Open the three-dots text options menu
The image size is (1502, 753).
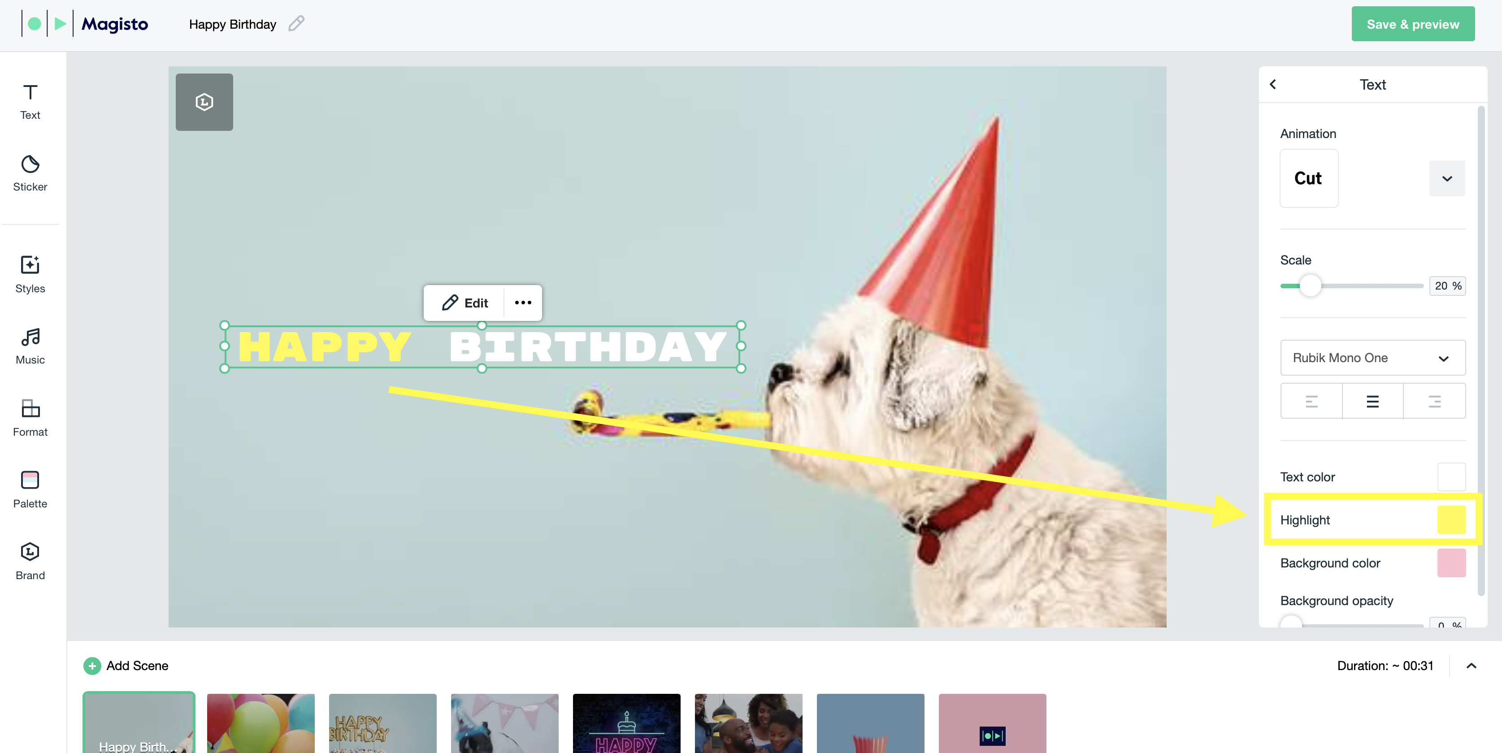[523, 303]
